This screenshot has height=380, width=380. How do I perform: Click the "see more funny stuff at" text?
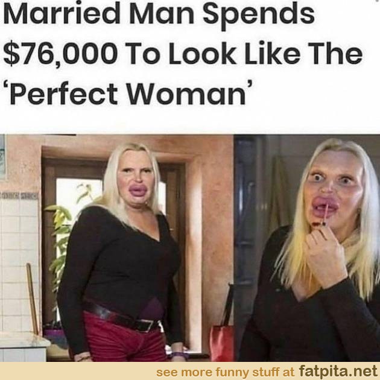coord(226,372)
